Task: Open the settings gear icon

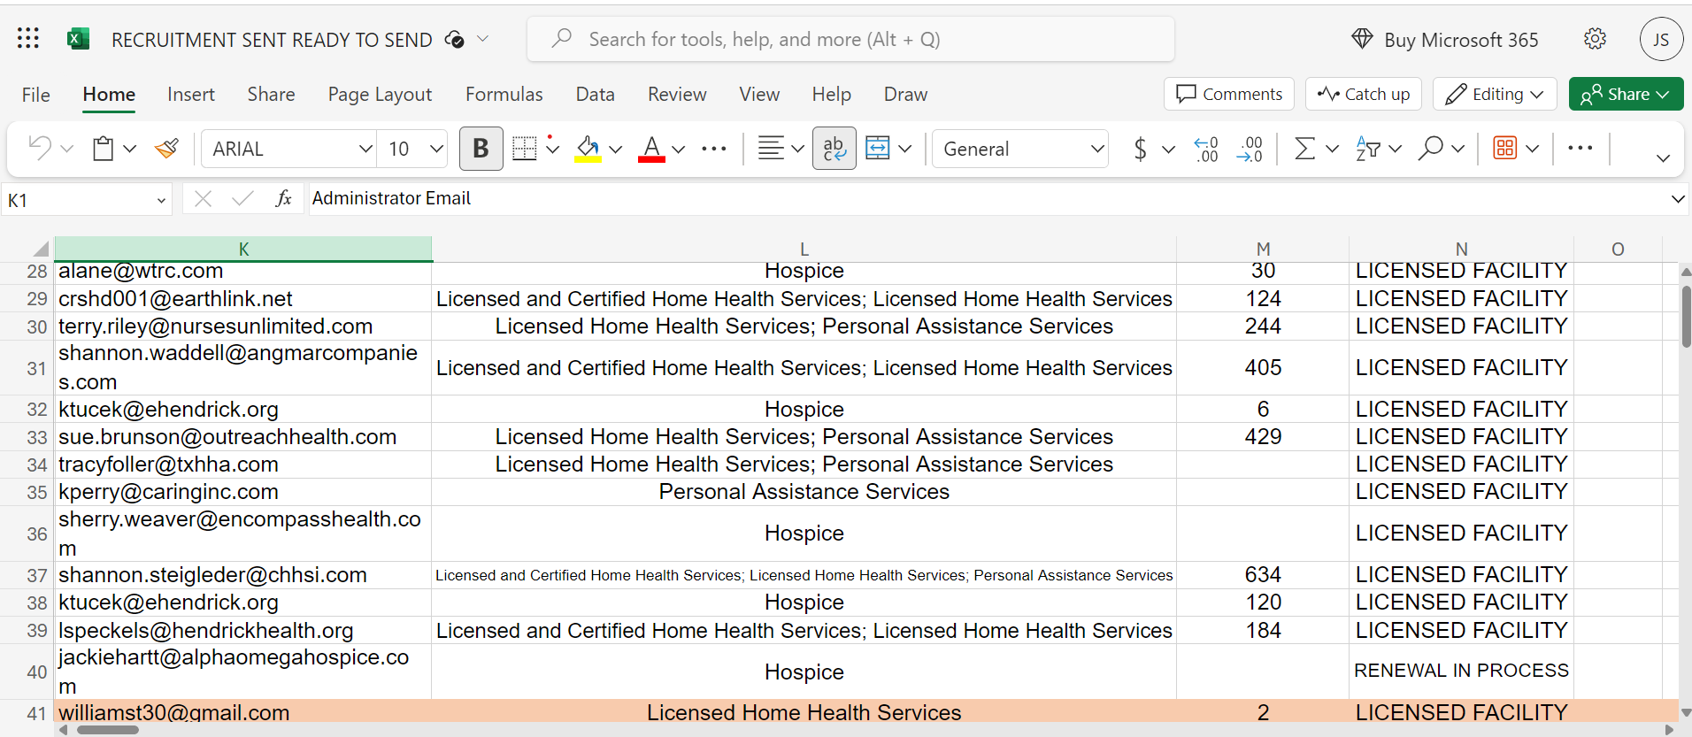Action: (x=1595, y=39)
